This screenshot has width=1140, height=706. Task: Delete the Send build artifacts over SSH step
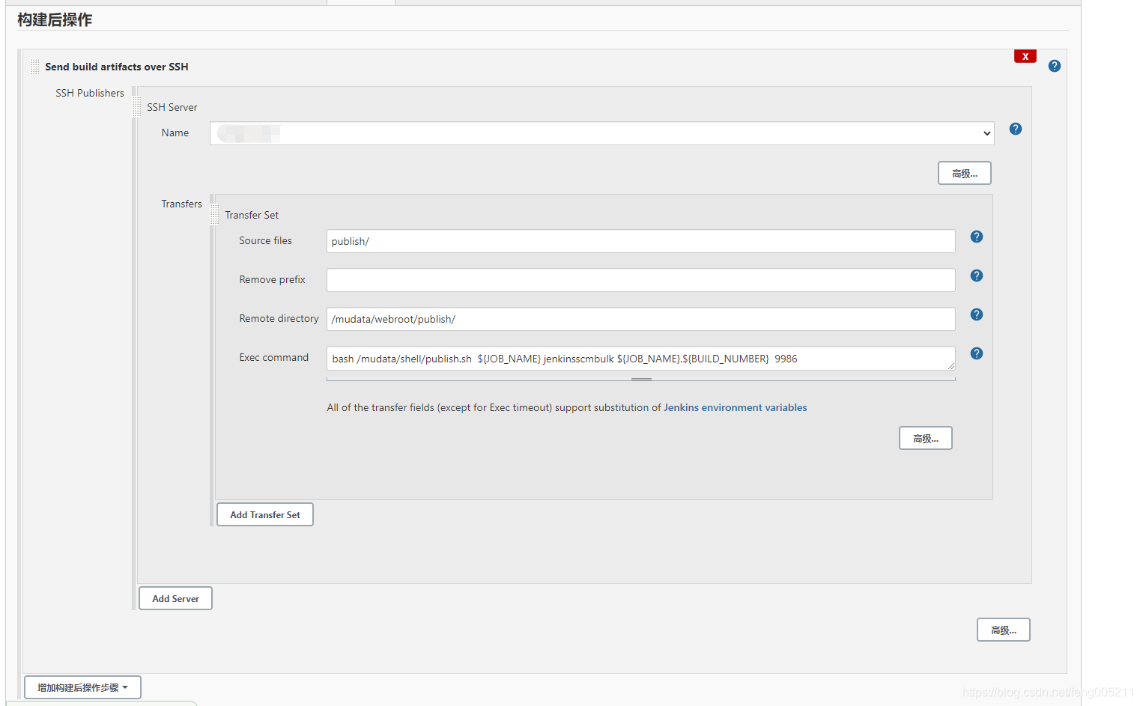[1025, 56]
